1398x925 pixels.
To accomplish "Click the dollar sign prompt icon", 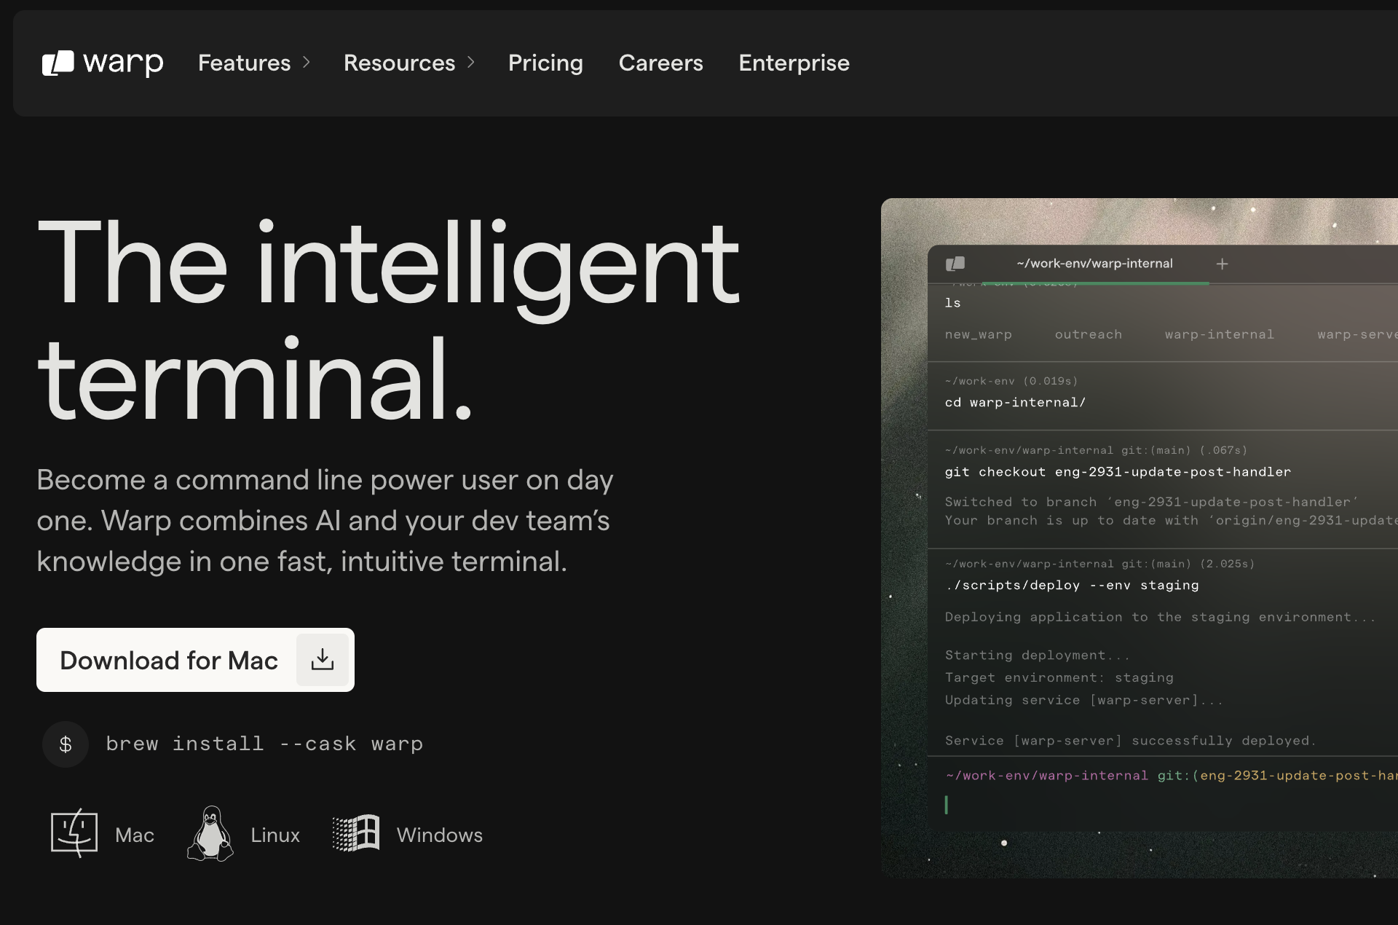I will click(x=66, y=744).
